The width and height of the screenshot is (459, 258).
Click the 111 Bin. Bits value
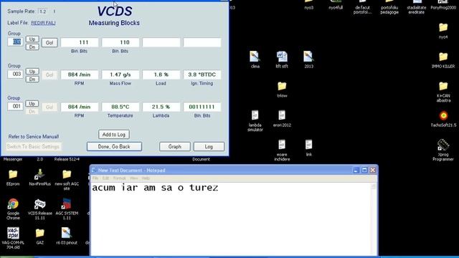tap(80, 42)
